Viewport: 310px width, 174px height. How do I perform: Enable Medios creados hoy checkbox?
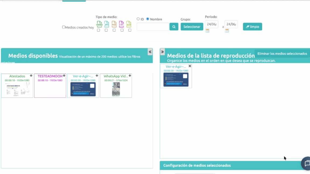tap(64, 27)
